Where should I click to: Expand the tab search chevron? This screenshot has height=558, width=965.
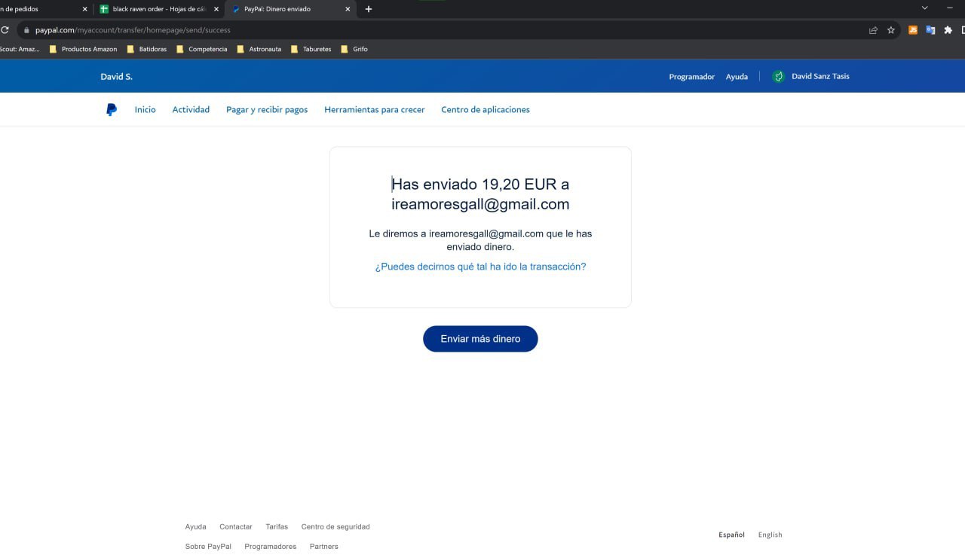pyautogui.click(x=924, y=8)
